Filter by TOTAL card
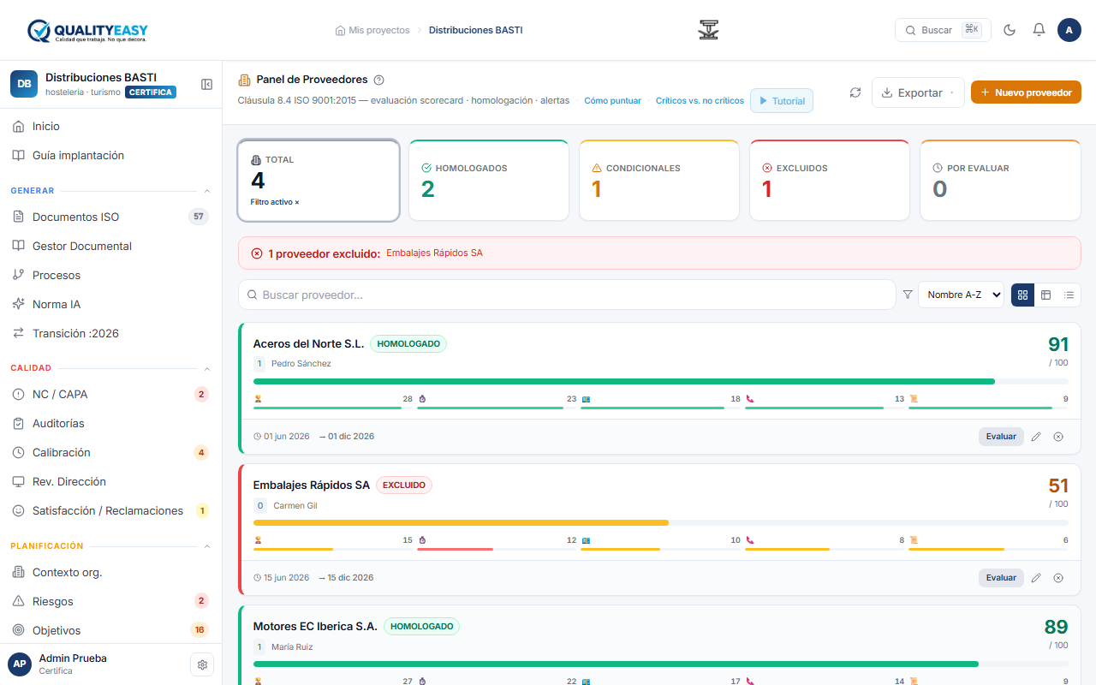1096x685 pixels. (x=319, y=181)
